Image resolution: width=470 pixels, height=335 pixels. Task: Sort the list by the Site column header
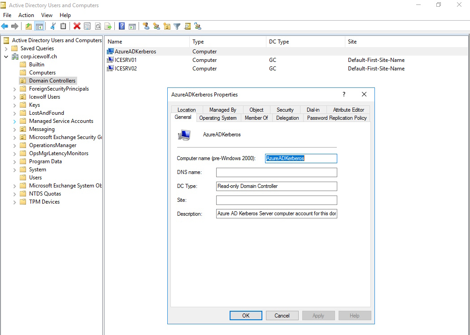coord(407,42)
